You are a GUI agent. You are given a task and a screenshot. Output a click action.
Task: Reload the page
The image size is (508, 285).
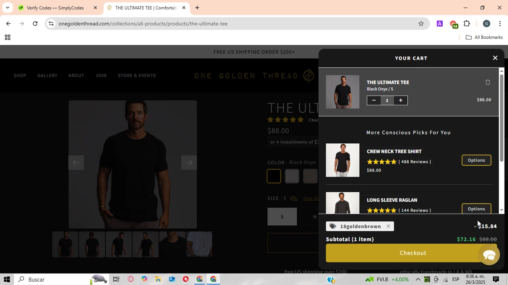point(35,24)
